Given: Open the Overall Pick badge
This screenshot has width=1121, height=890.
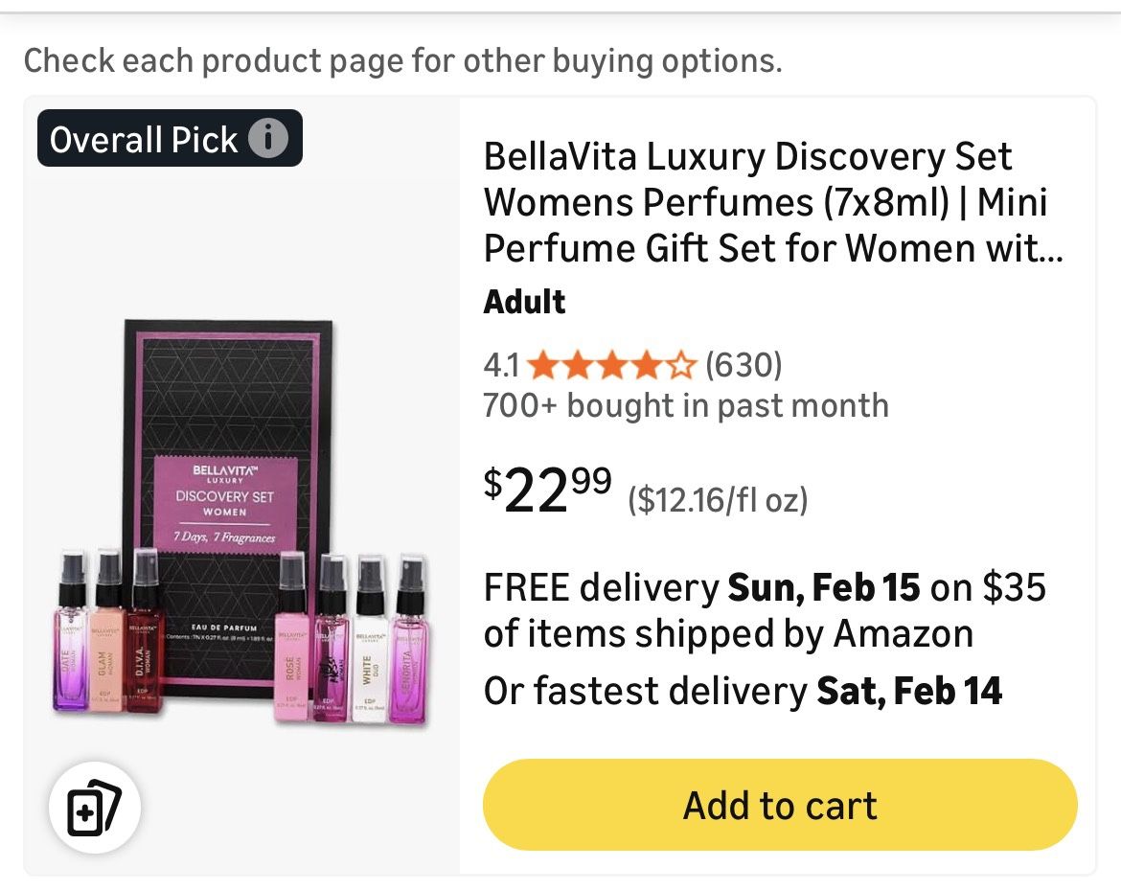Looking at the screenshot, I should (x=144, y=139).
